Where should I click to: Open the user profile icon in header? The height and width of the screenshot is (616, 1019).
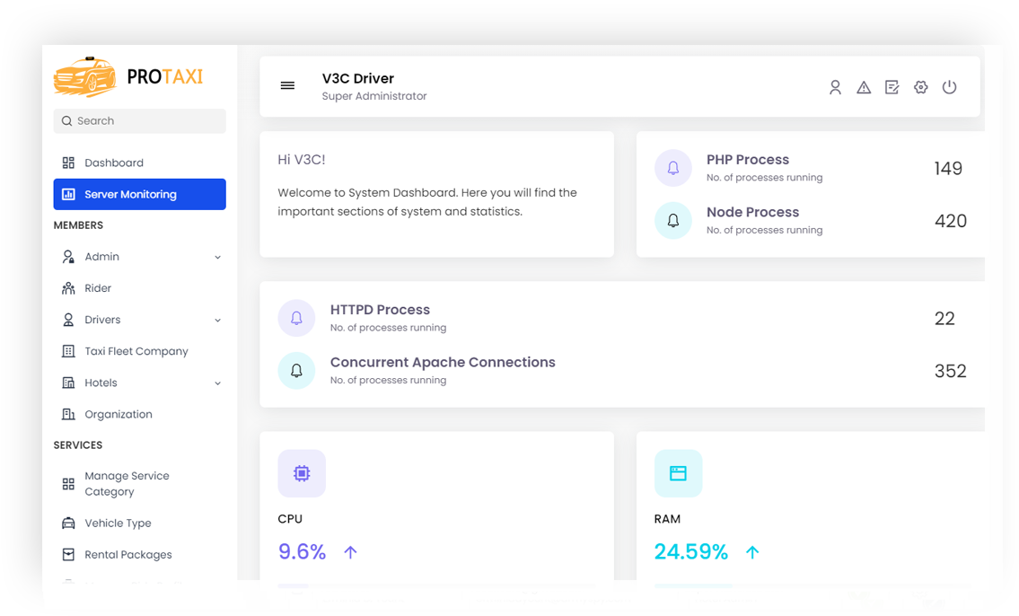point(835,87)
